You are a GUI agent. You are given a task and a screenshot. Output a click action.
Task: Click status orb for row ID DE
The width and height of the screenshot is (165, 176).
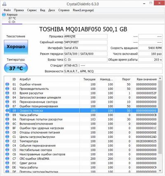pyautogui.click(x=7, y=167)
